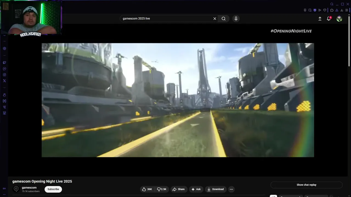Open Twitch in the sidebar
The width and height of the screenshot is (351, 197).
[x=4, y=63]
